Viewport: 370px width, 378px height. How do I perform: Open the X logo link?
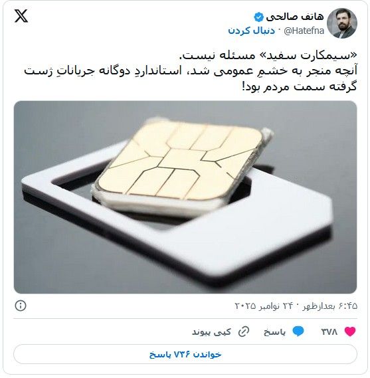tap(21, 16)
